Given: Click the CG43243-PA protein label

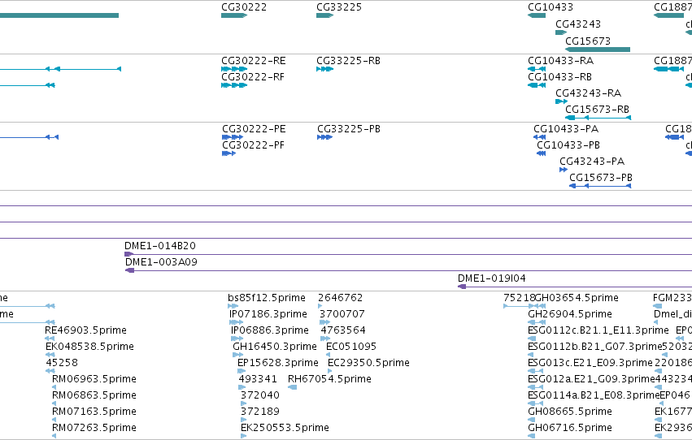Looking at the screenshot, I should click(x=592, y=162).
